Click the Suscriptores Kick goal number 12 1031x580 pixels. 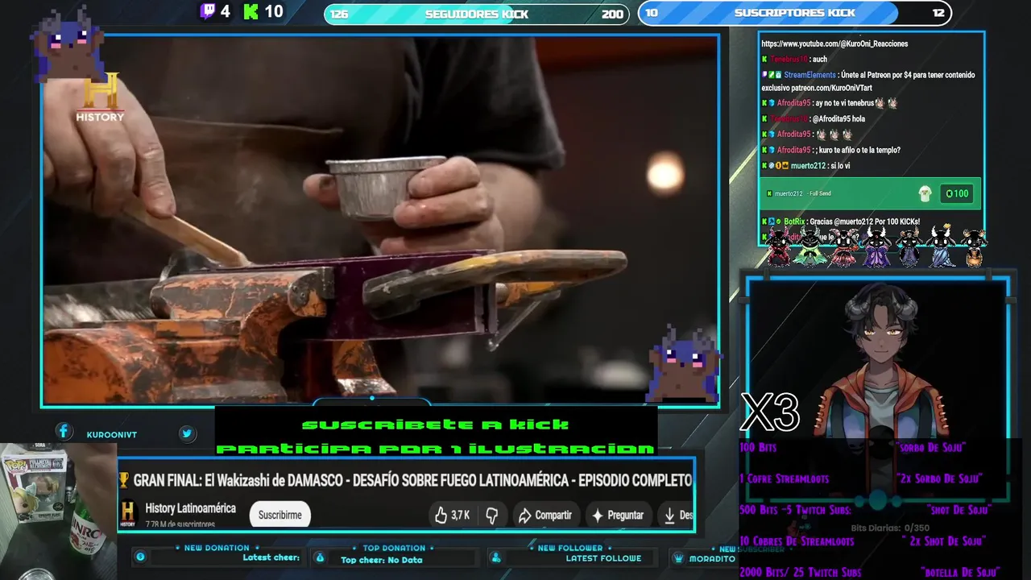(x=938, y=13)
